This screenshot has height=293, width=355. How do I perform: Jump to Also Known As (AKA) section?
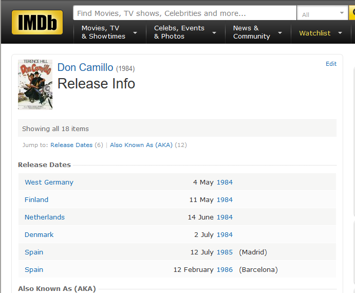(141, 145)
